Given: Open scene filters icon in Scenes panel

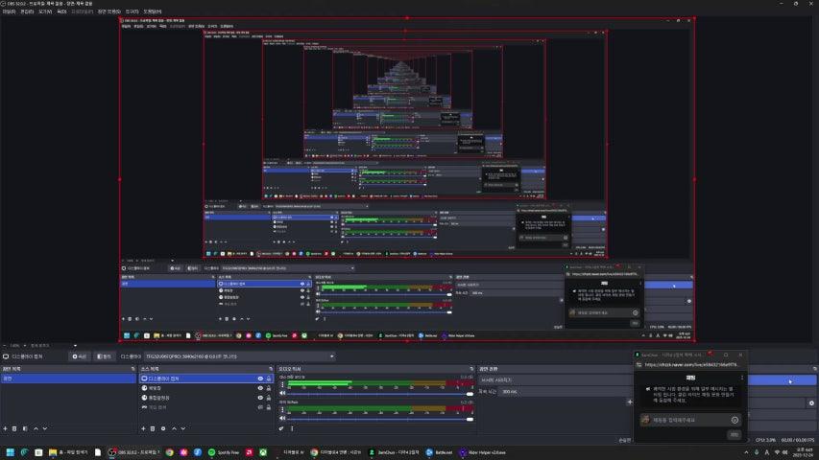Looking at the screenshot, I should click(25, 428).
